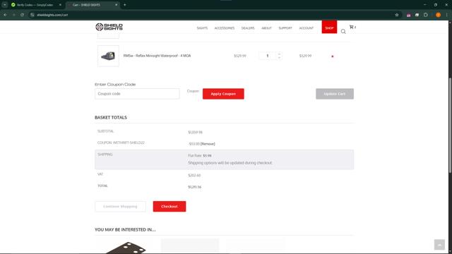Open the ABOUT menu
452x254 pixels.
click(266, 28)
